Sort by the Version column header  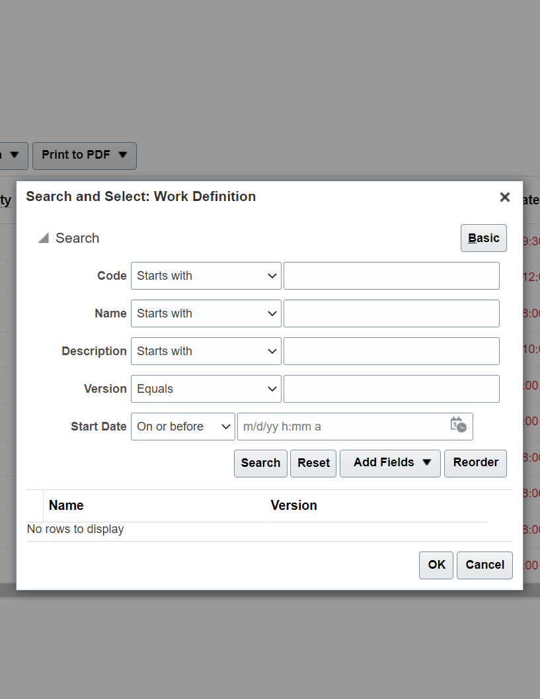pos(293,505)
